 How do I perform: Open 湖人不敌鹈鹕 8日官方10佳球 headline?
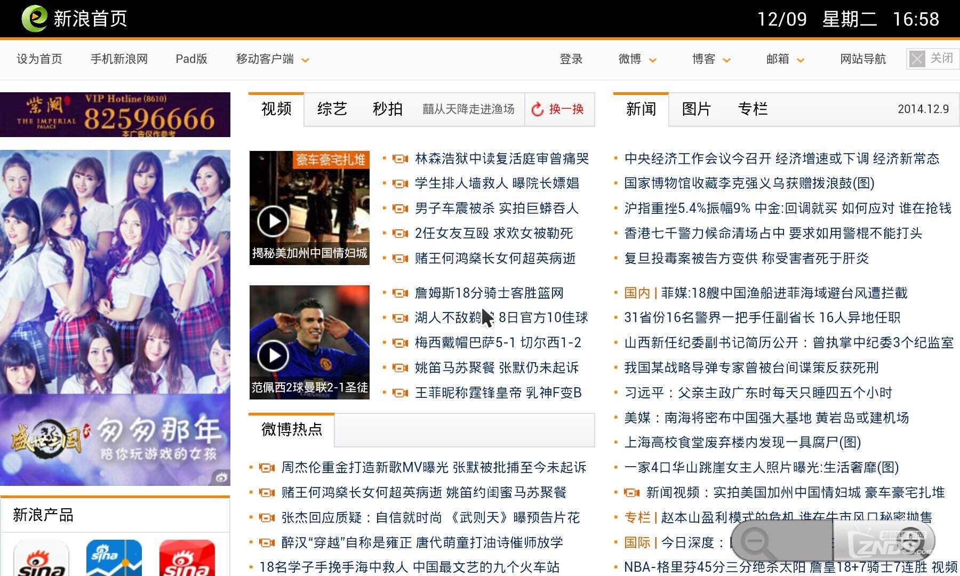click(x=501, y=318)
